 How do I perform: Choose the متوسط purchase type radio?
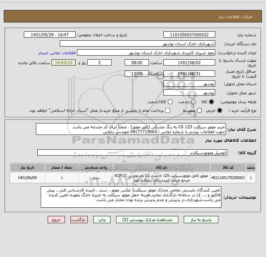[x=199, y=110]
